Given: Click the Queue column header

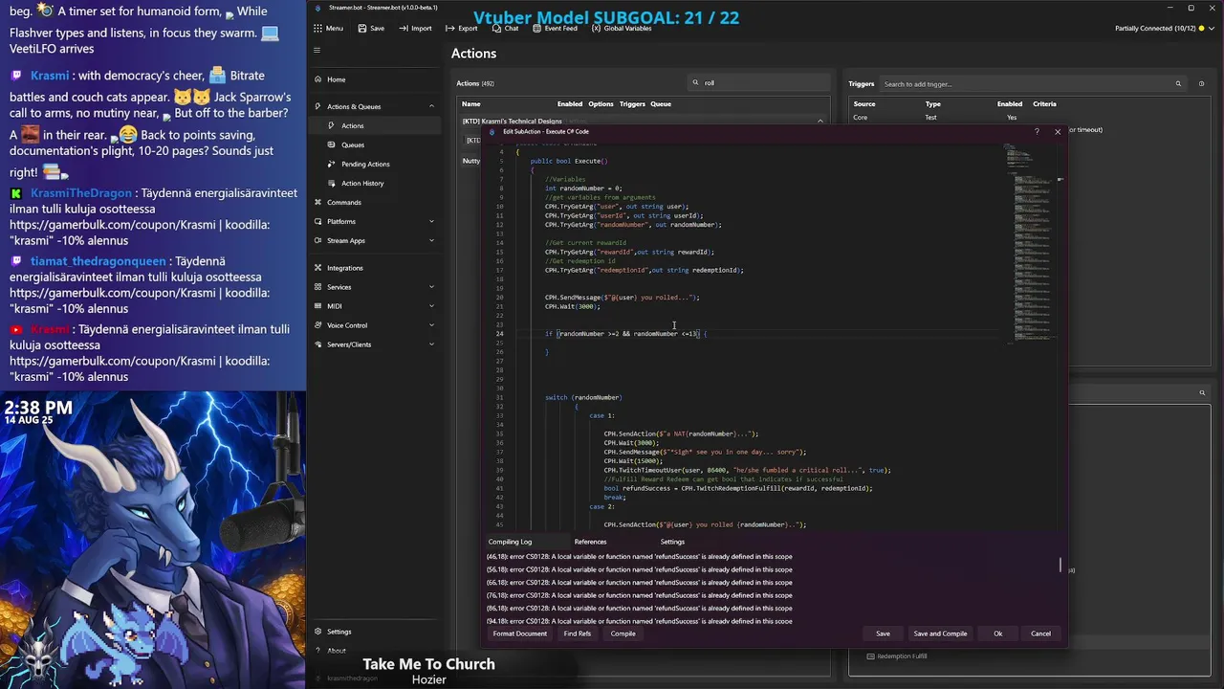Looking at the screenshot, I should click(x=661, y=103).
